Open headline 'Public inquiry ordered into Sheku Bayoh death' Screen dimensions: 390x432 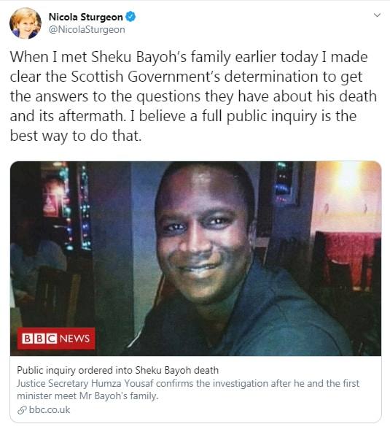pos(117,370)
